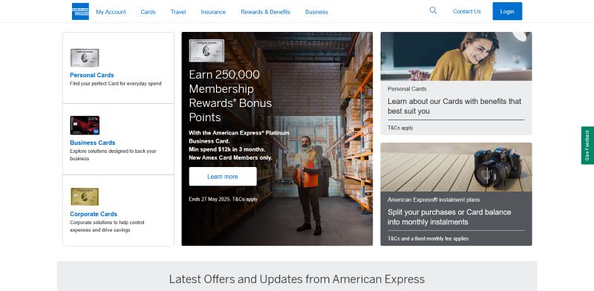Click Learn more in the banner
The image size is (594, 291).
point(223,177)
